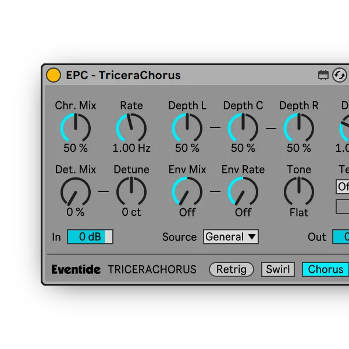
Task: Click the 50 % value under Chr. Mix
Action: pos(76,148)
